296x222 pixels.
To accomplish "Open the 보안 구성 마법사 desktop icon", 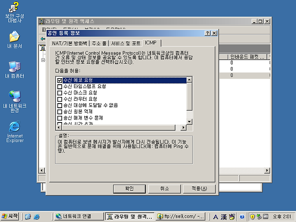I will (14, 12).
